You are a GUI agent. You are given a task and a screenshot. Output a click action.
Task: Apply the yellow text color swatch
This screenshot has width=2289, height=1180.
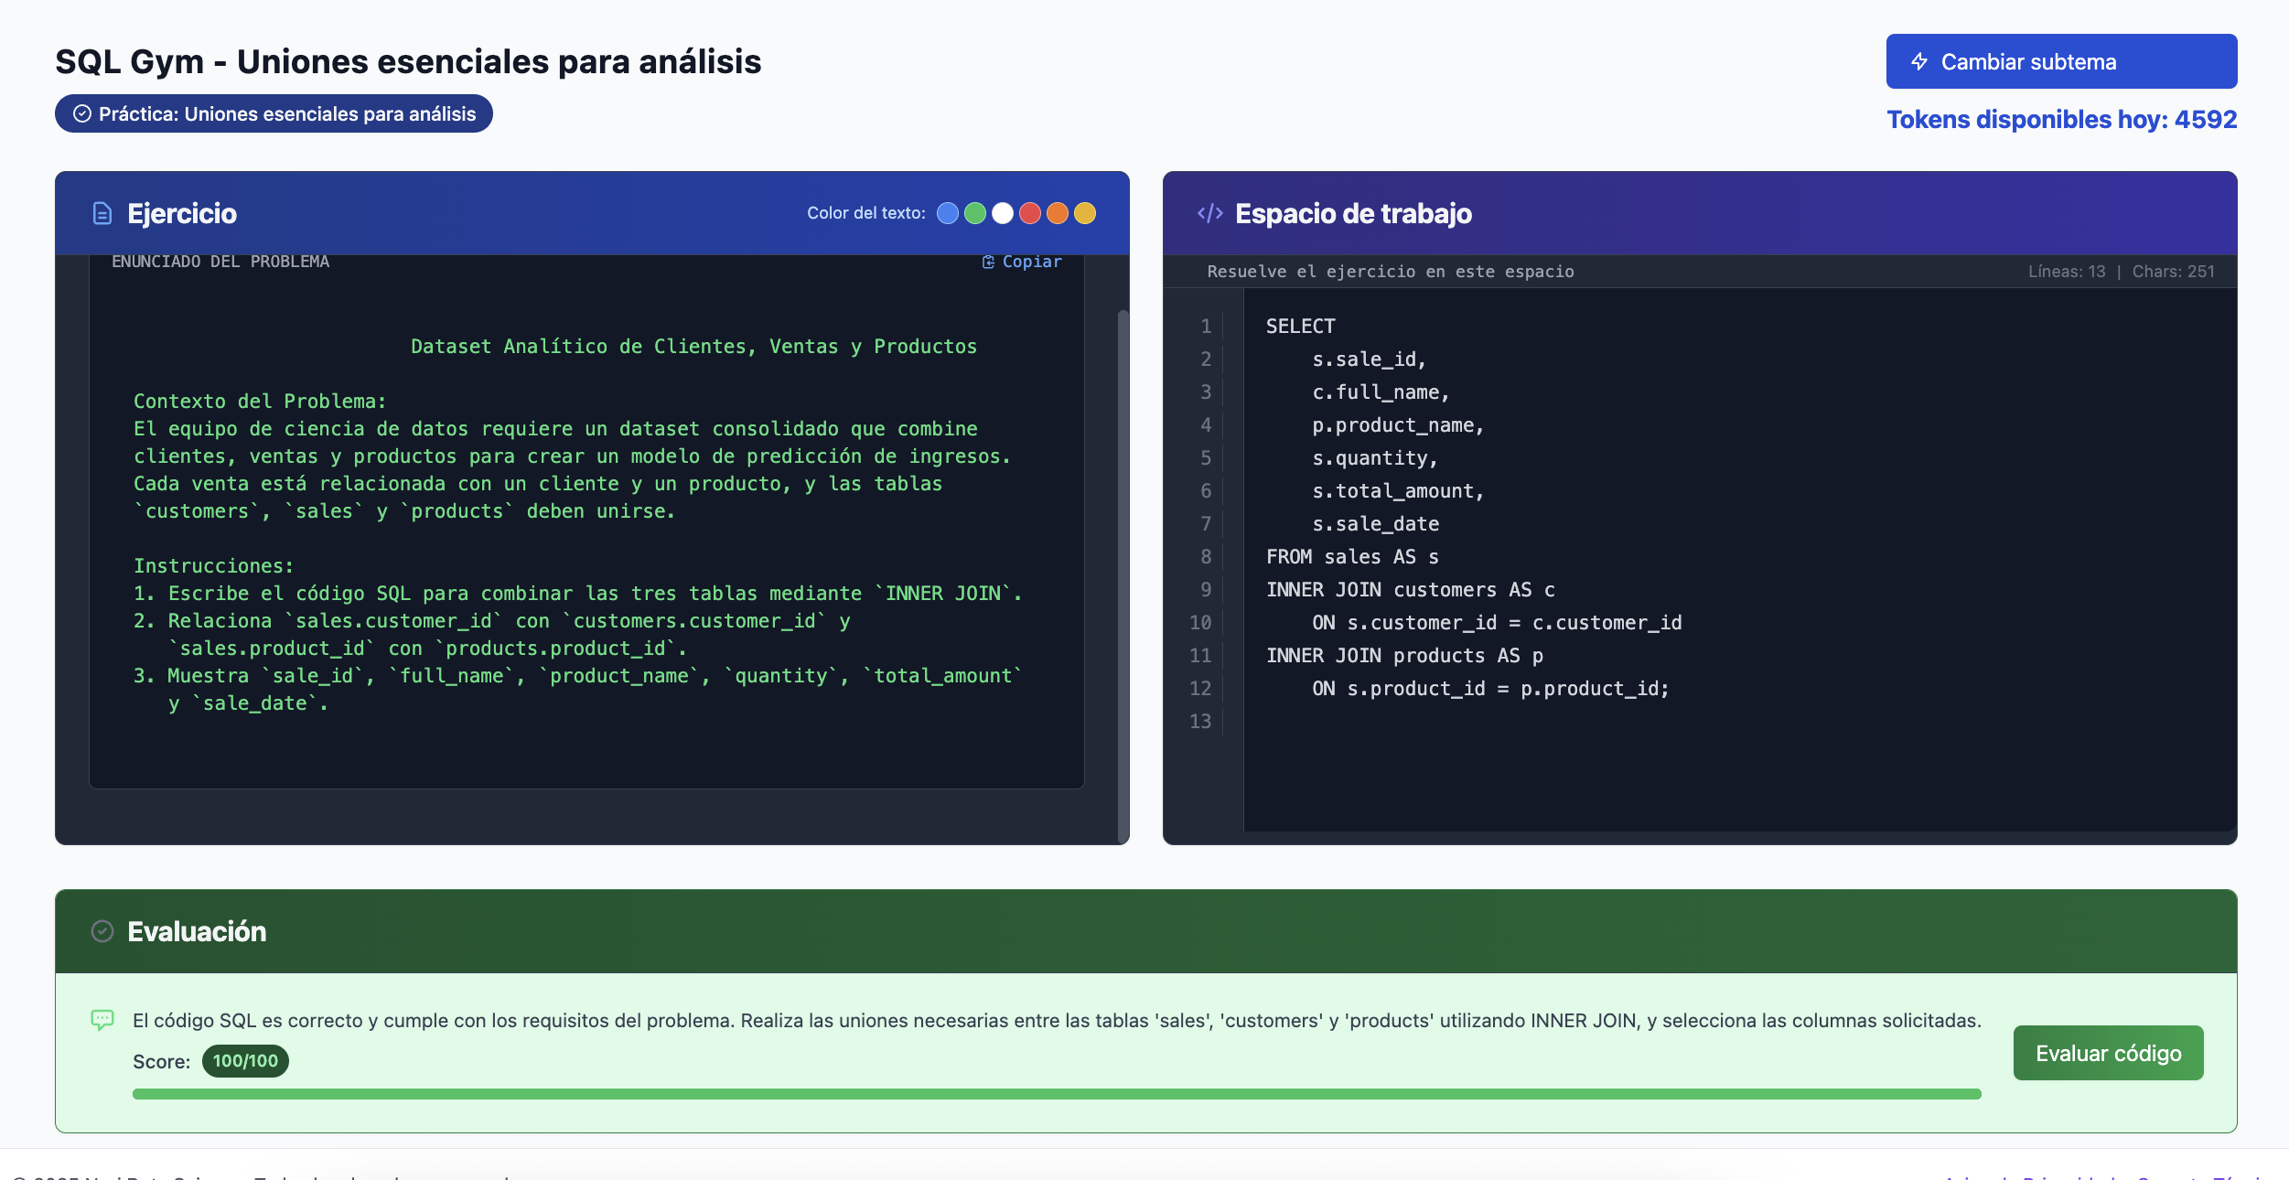click(1085, 213)
